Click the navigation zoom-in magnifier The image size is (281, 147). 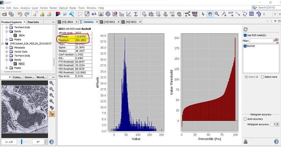tap(52, 83)
